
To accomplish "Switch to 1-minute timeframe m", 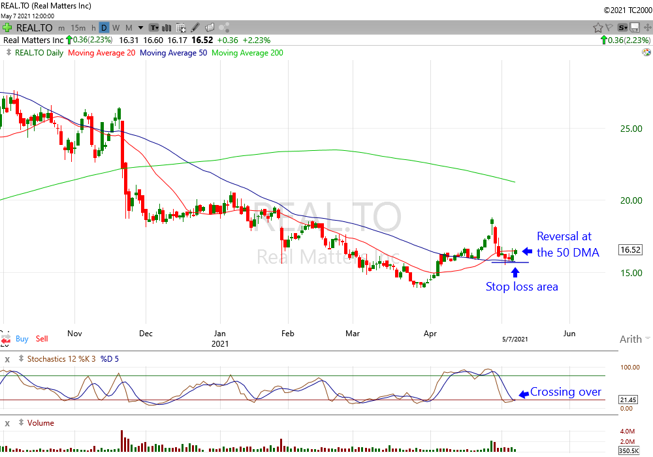I will [x=61, y=28].
